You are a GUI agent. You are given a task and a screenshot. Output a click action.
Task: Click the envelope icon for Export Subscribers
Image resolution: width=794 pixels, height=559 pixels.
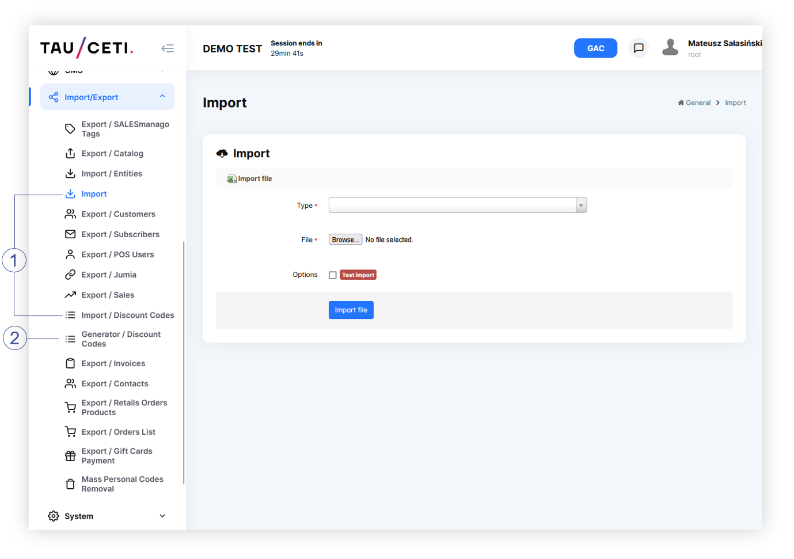click(70, 234)
